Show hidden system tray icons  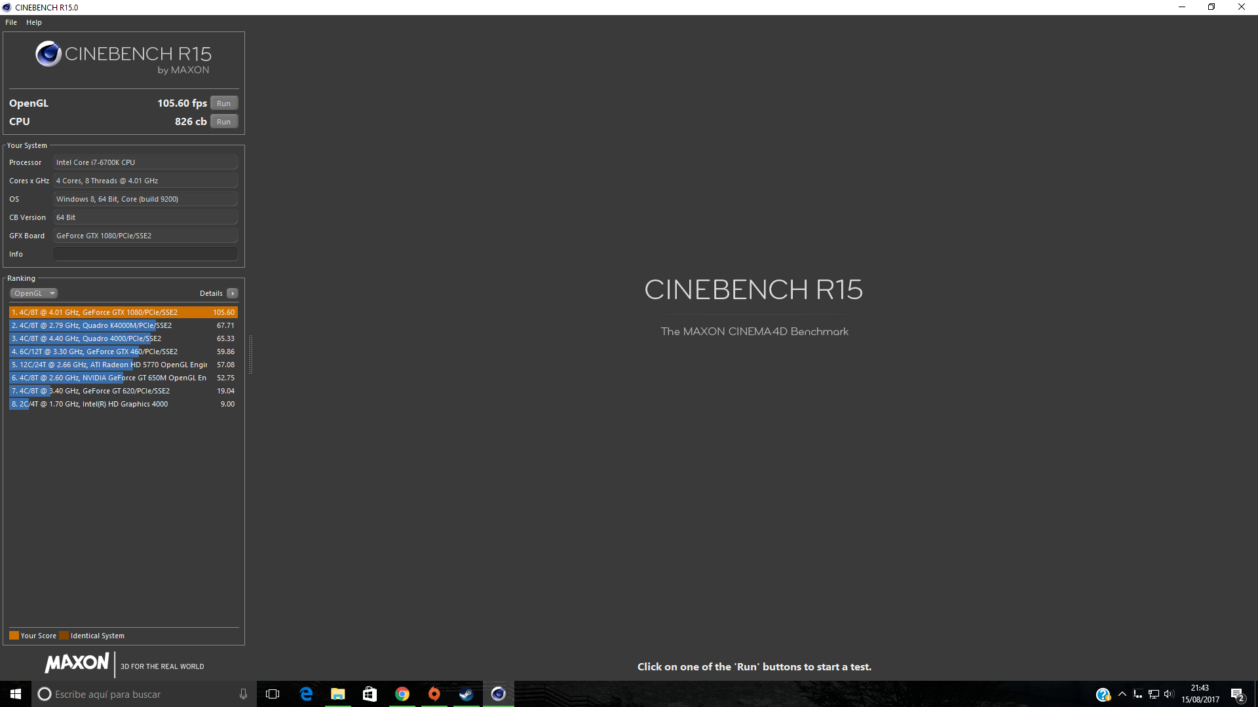pyautogui.click(x=1122, y=694)
